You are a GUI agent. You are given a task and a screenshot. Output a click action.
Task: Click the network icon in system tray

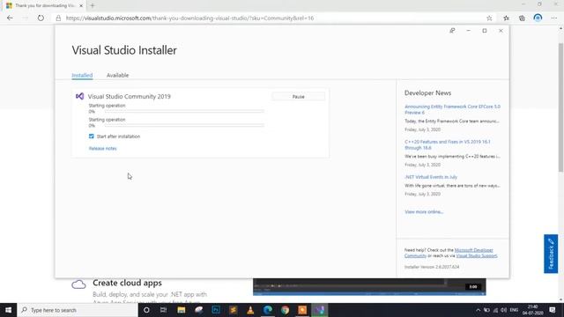click(x=495, y=310)
